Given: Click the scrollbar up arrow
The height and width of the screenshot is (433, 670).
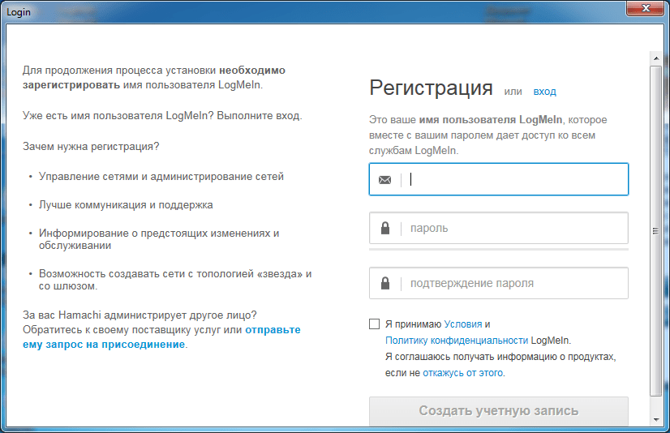Looking at the screenshot, I should click(656, 57).
